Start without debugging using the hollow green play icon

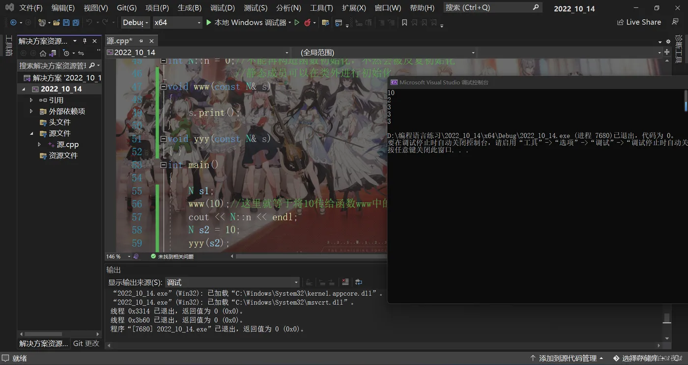297,23
